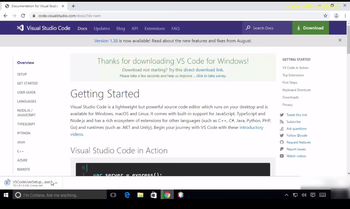The width and height of the screenshot is (350, 209).
Task: Click the Cortana search box
Action: (x=60, y=195)
